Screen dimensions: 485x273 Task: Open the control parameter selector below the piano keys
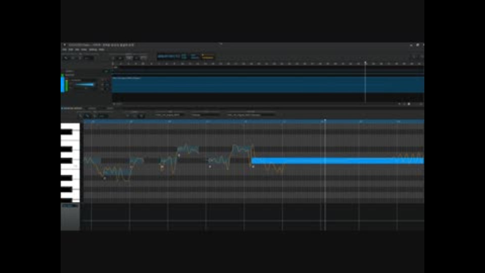pyautogui.click(x=70, y=206)
